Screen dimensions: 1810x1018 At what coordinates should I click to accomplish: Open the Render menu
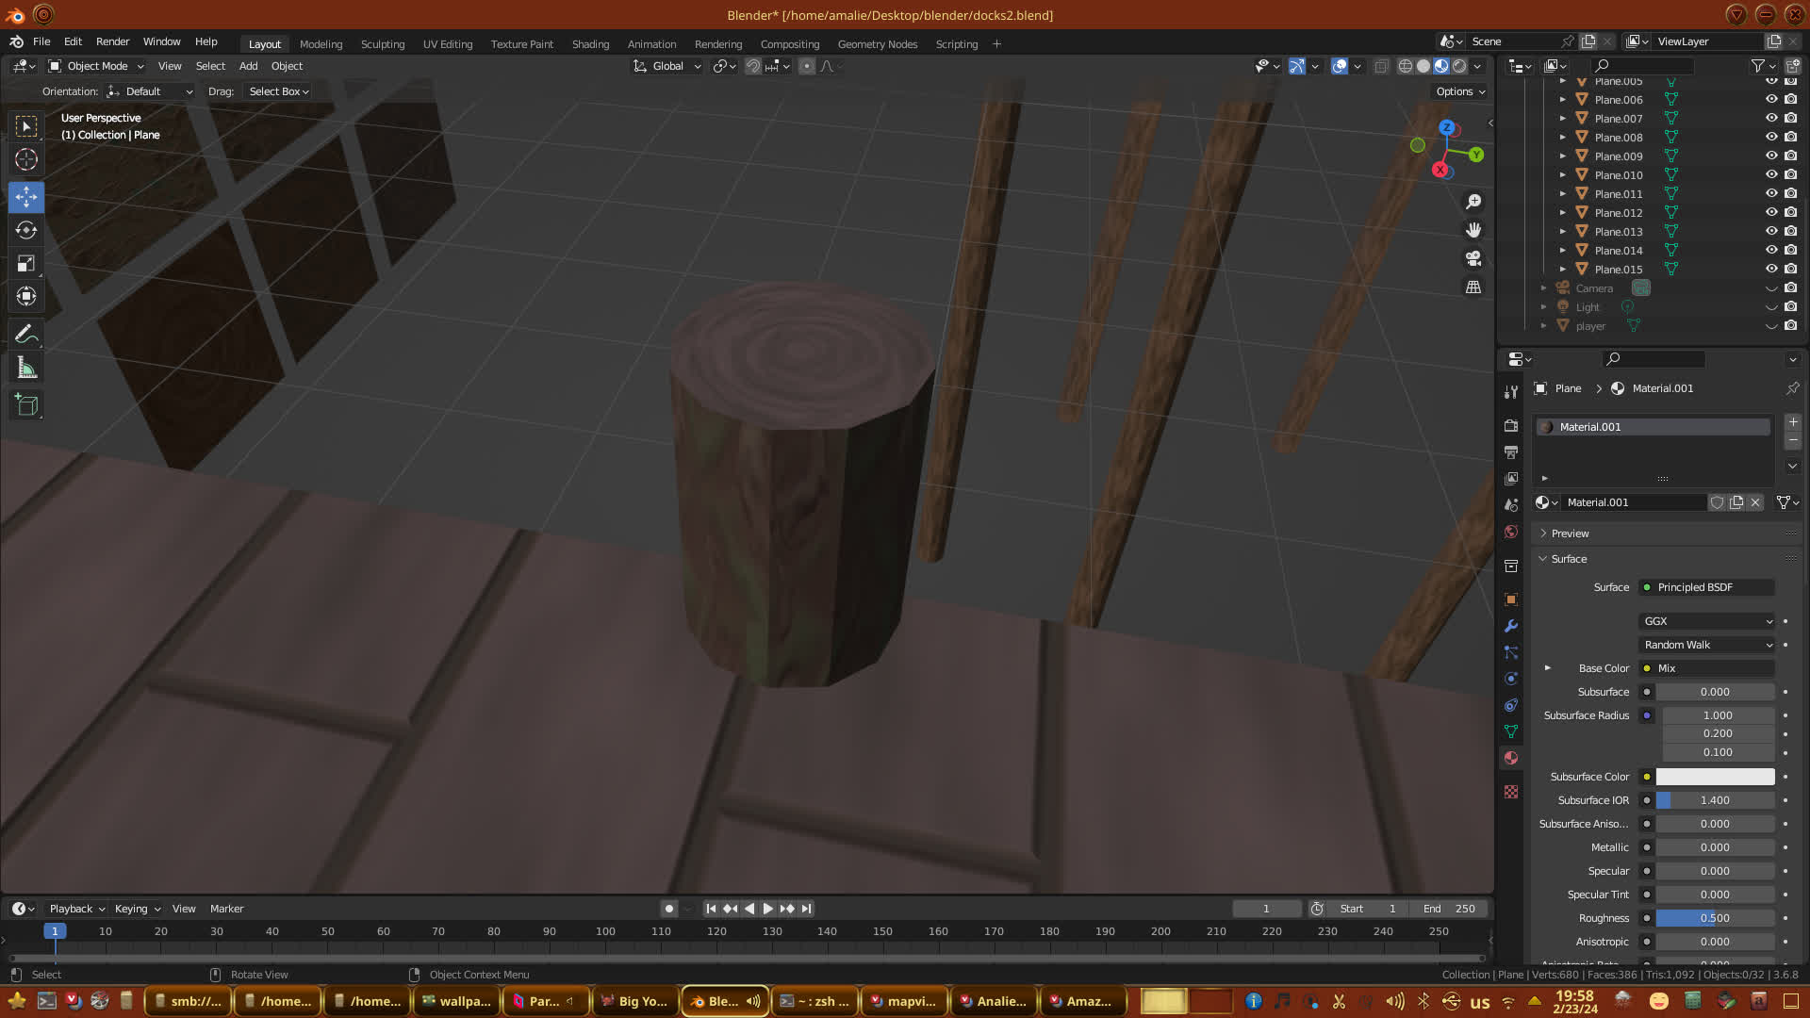(x=112, y=41)
